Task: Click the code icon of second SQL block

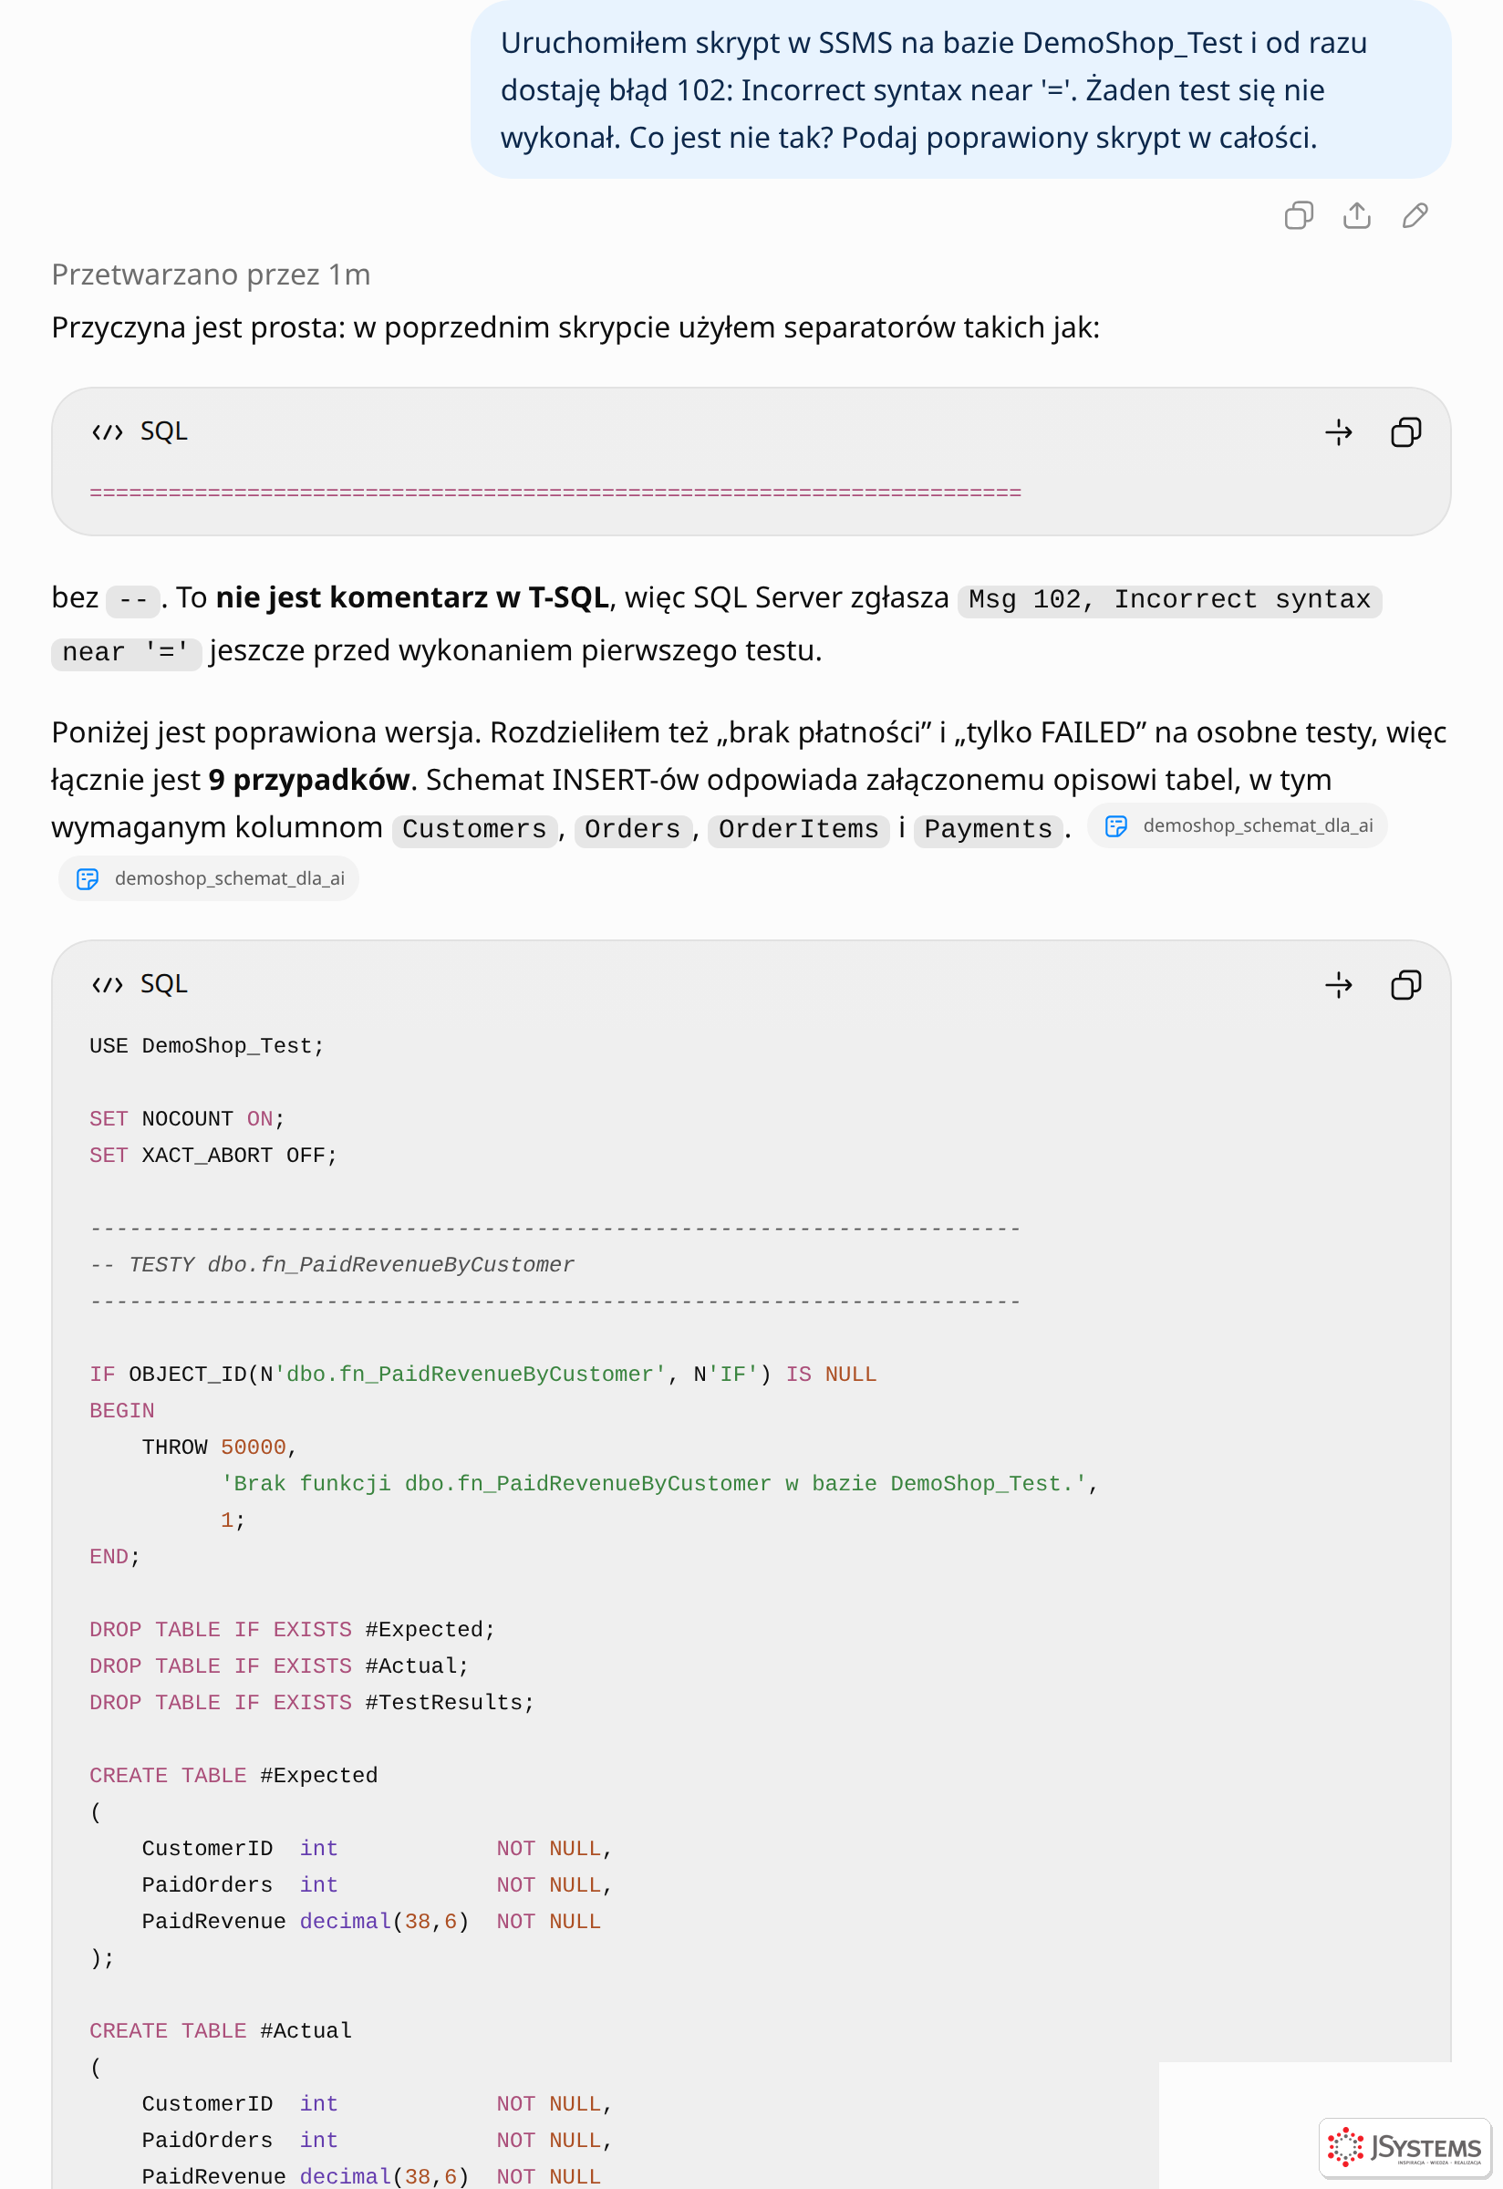Action: (x=108, y=985)
